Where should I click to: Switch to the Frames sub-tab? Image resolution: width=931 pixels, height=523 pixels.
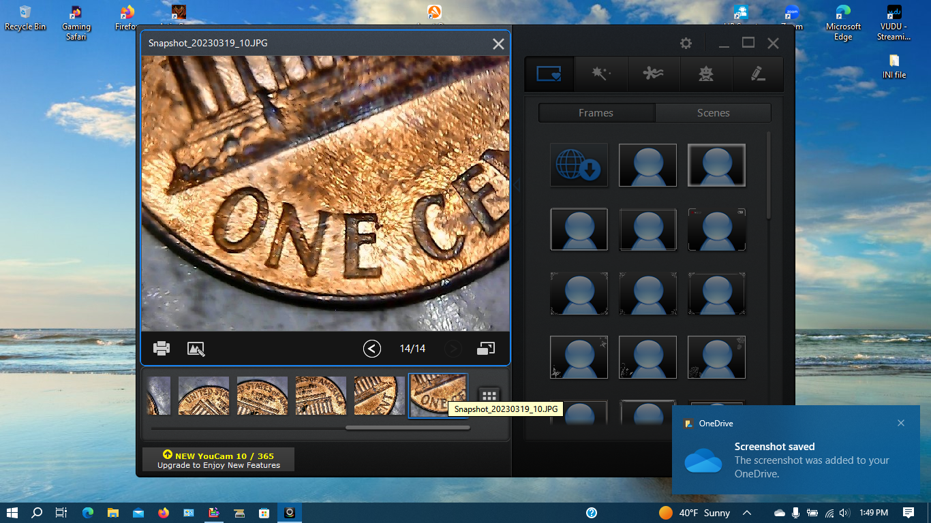tap(596, 113)
